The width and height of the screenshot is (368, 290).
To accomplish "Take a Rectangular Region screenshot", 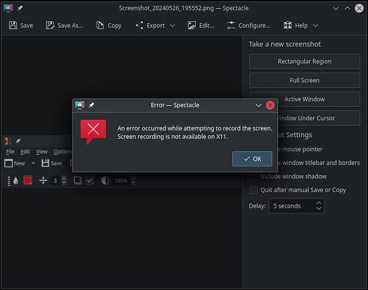I will [x=305, y=61].
